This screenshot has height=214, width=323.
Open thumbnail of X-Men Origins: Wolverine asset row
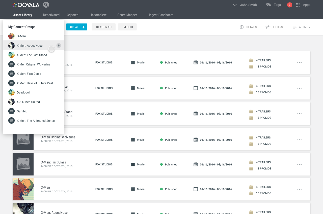click(x=23, y=142)
